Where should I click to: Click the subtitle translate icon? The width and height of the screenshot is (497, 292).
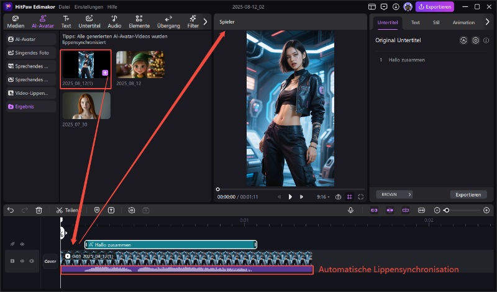(463, 40)
